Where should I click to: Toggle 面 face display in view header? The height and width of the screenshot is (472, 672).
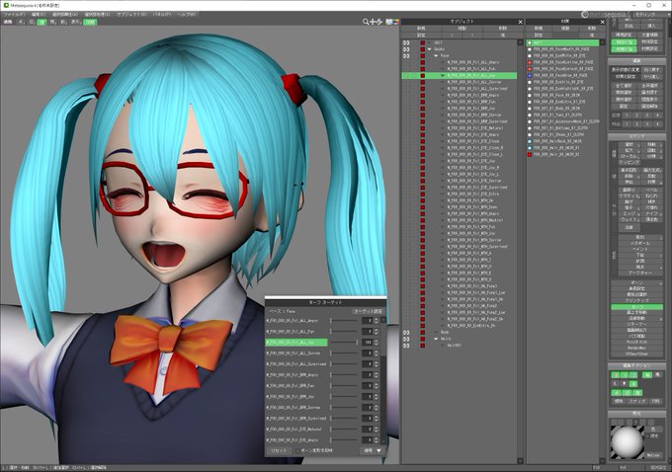coord(42,22)
